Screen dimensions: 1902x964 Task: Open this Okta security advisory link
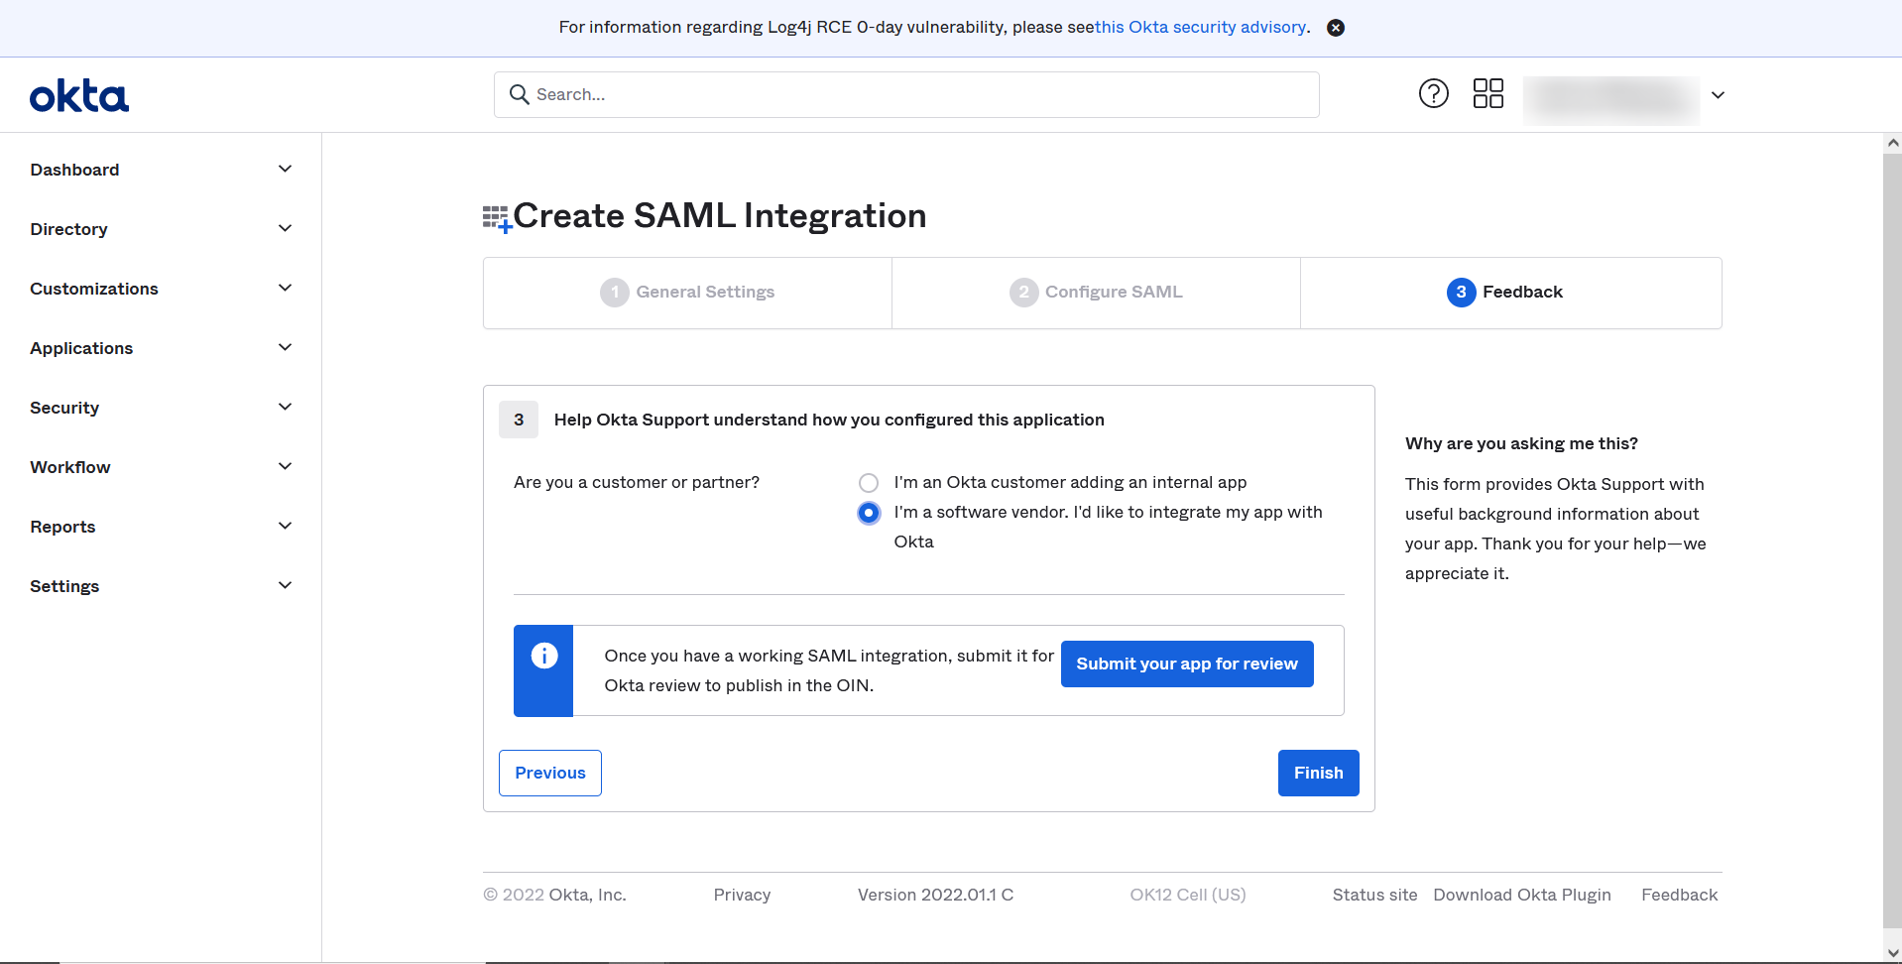pos(1201,27)
